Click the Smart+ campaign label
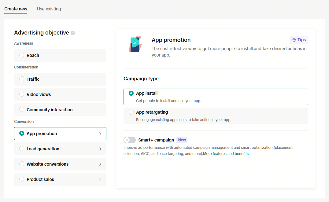Screen dimensions: 329x202 (x=156, y=140)
